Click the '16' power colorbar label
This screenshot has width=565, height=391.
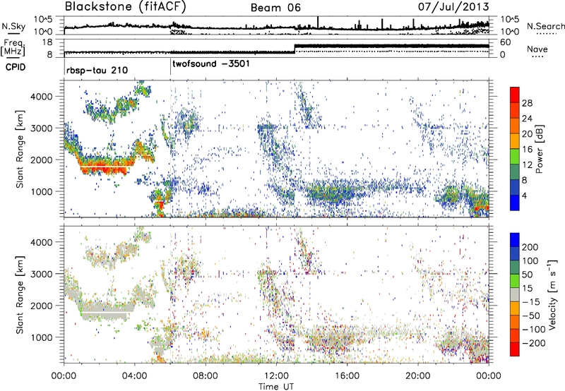[x=527, y=150]
